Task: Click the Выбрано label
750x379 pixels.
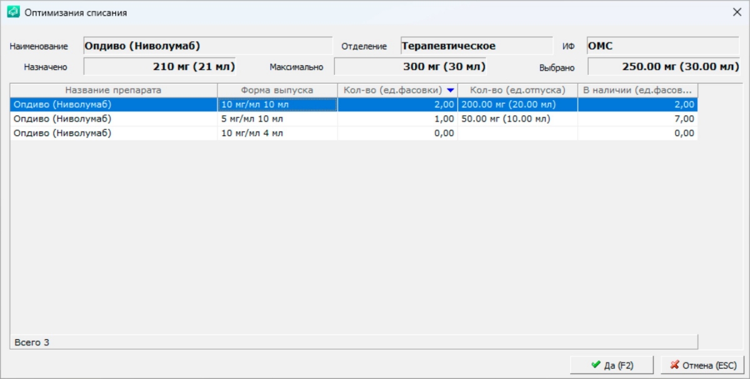Action: pyautogui.click(x=557, y=68)
